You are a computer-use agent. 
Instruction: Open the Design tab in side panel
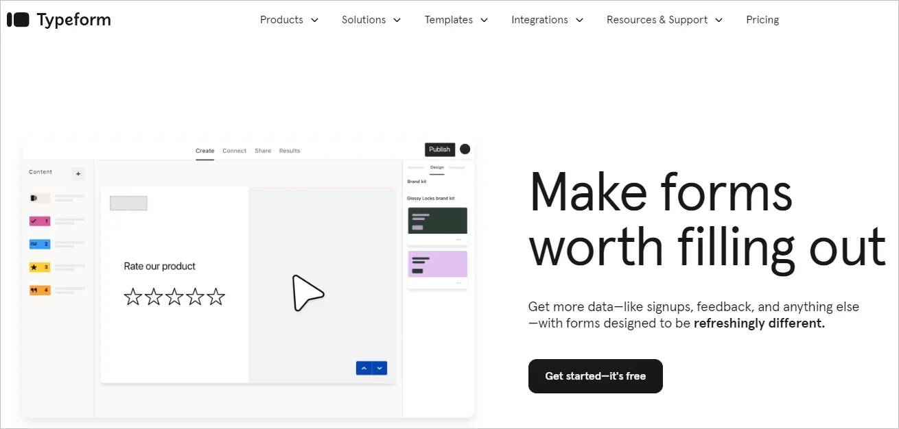click(x=437, y=168)
